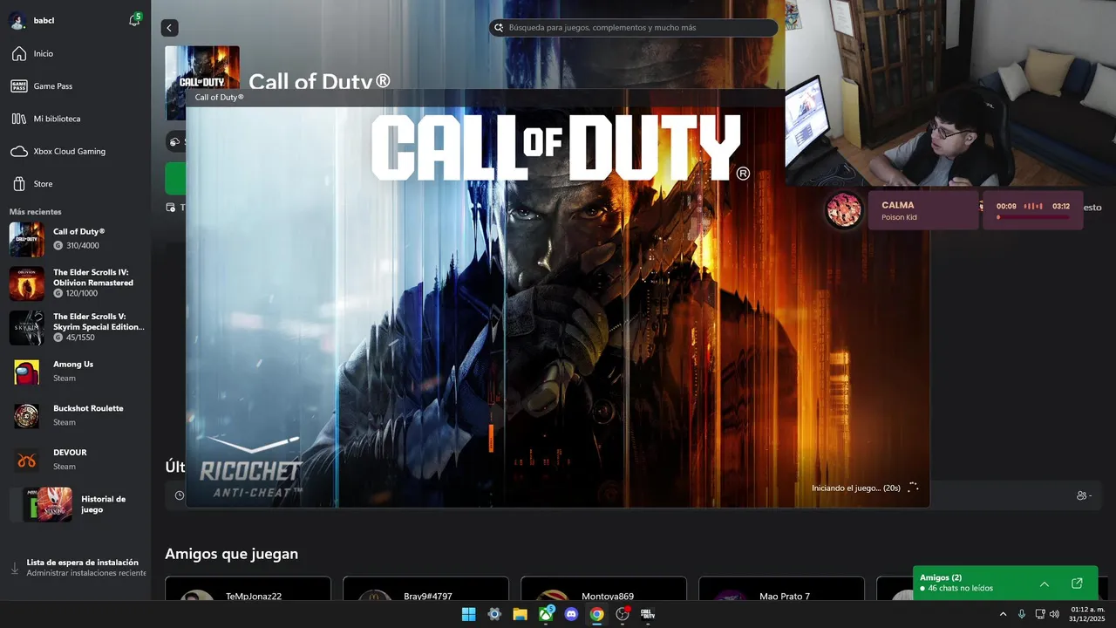Open Discord from the taskbar

[571, 614]
